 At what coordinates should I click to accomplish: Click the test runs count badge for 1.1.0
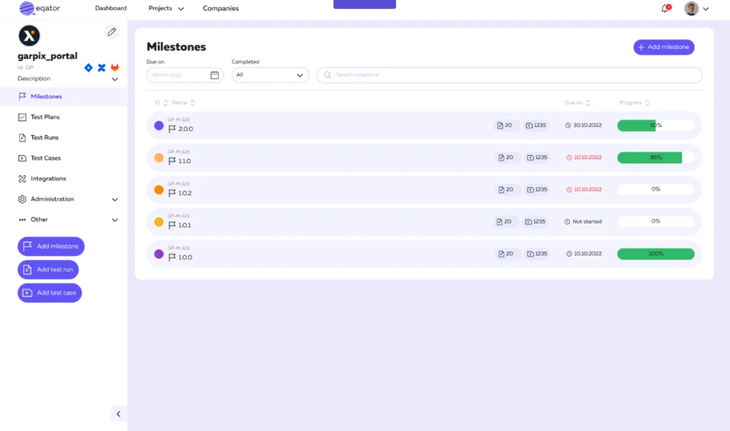click(506, 158)
